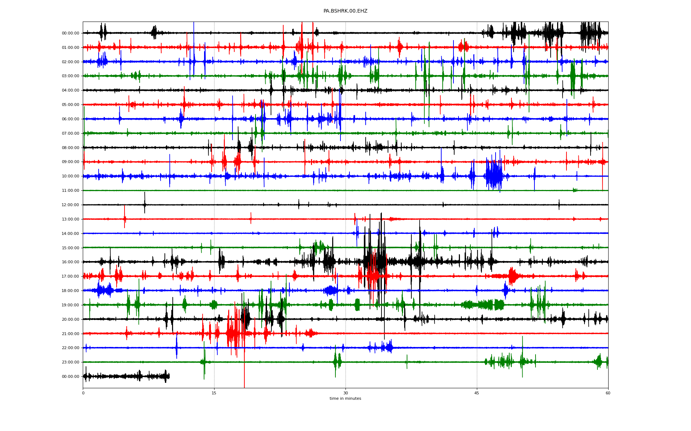Select the 18:00:00 row label
The height and width of the screenshot is (431, 691).
pyautogui.click(x=71, y=291)
